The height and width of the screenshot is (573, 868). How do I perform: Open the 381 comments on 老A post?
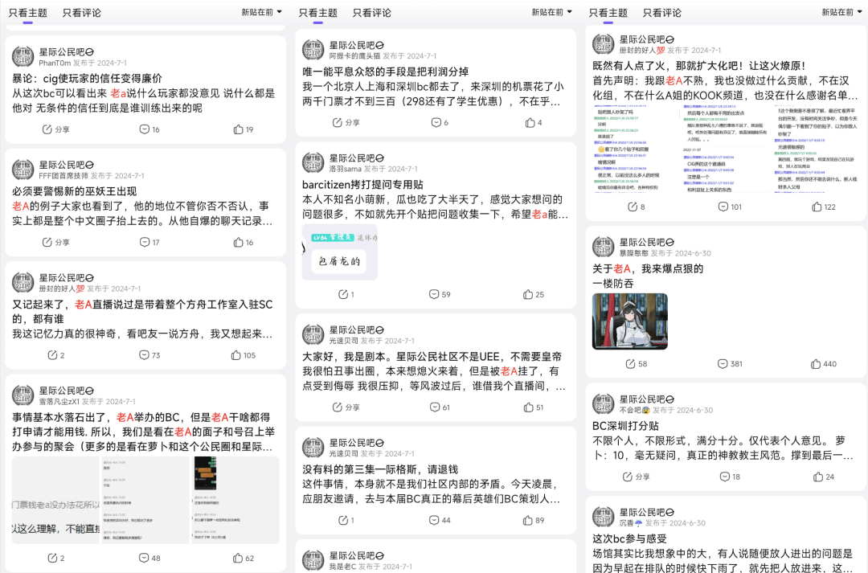(x=730, y=364)
